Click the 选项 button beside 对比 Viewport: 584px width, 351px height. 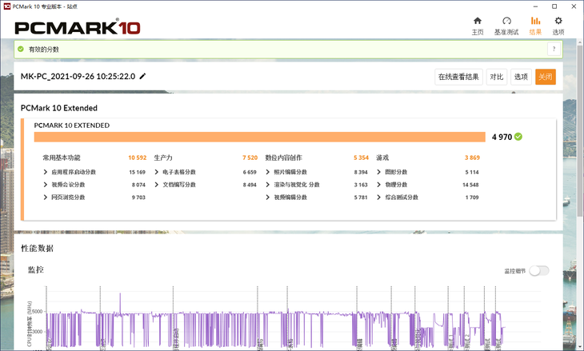[521, 77]
